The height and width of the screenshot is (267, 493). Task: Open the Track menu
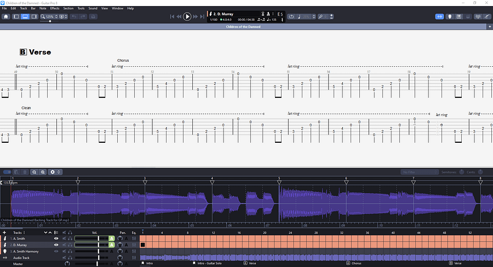pyautogui.click(x=24, y=9)
